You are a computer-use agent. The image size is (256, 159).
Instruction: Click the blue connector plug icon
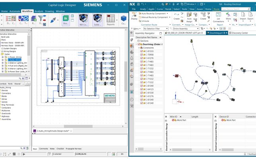[53, 20]
